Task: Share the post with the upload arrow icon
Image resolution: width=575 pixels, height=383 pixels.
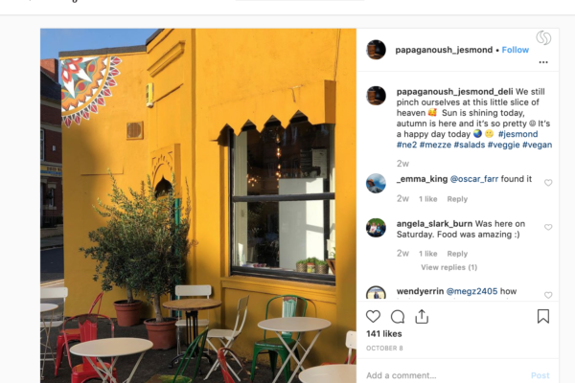Action: (422, 317)
